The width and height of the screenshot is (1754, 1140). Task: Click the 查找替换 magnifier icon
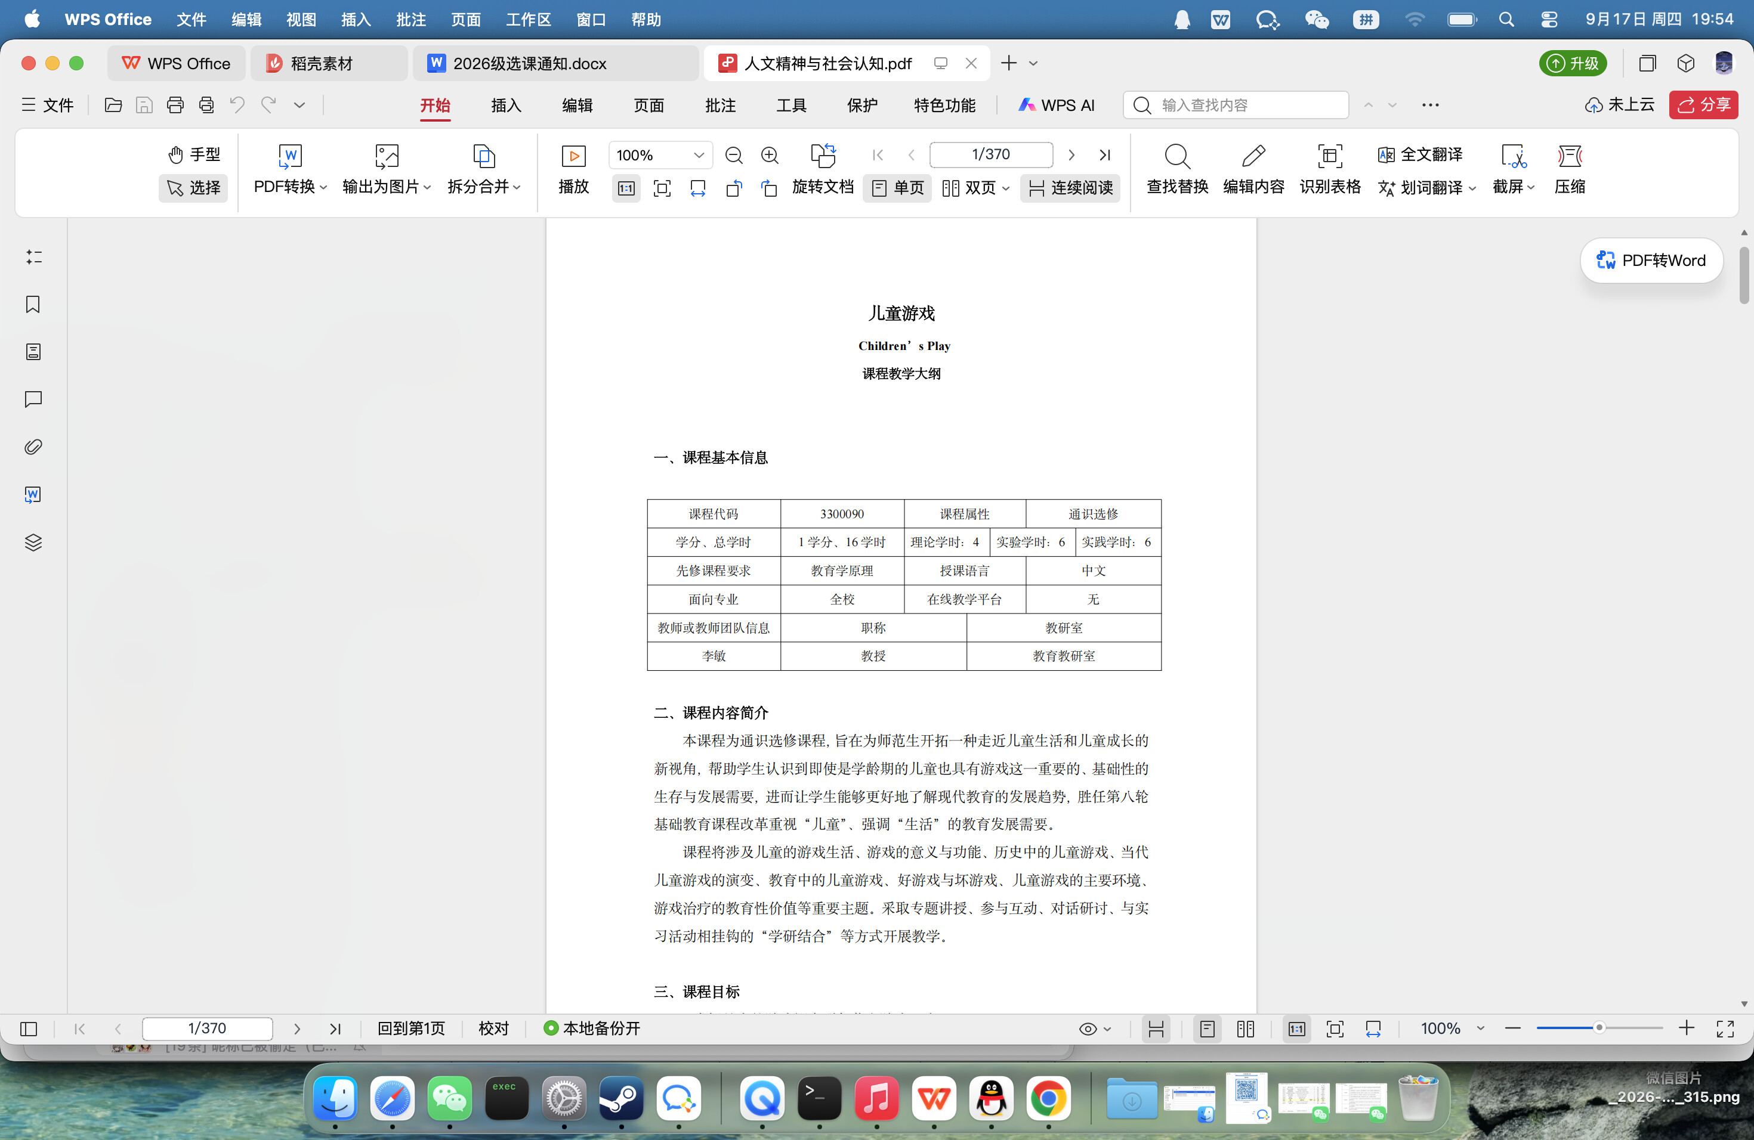[x=1177, y=156]
